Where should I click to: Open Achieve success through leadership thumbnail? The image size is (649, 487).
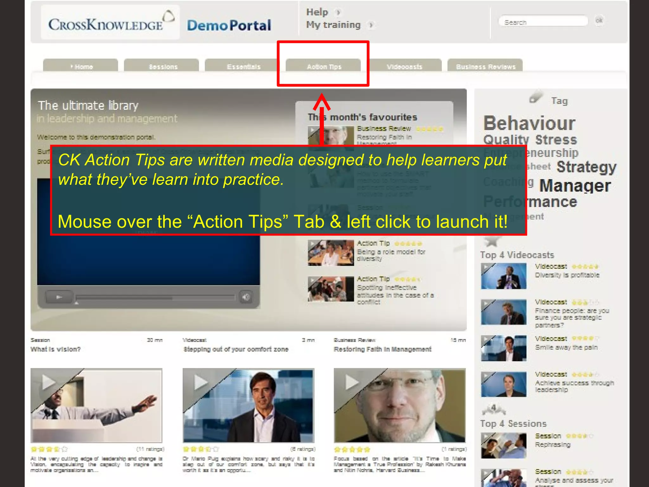(x=504, y=384)
